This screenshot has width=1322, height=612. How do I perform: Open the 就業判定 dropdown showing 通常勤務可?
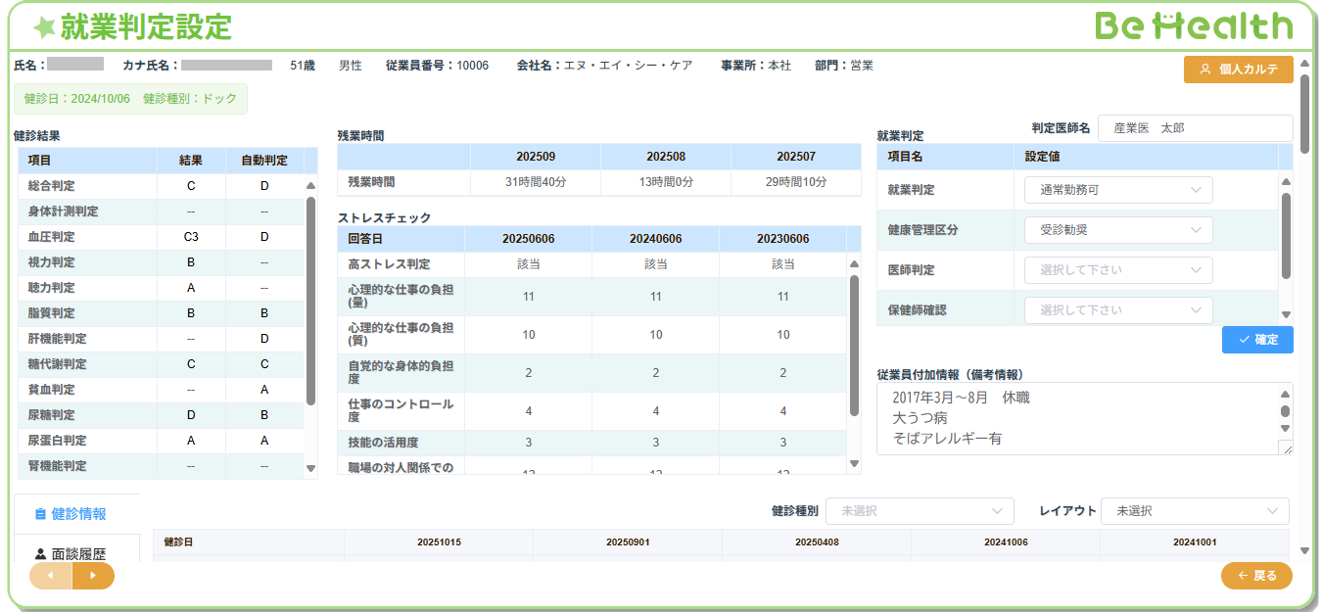(x=1118, y=190)
